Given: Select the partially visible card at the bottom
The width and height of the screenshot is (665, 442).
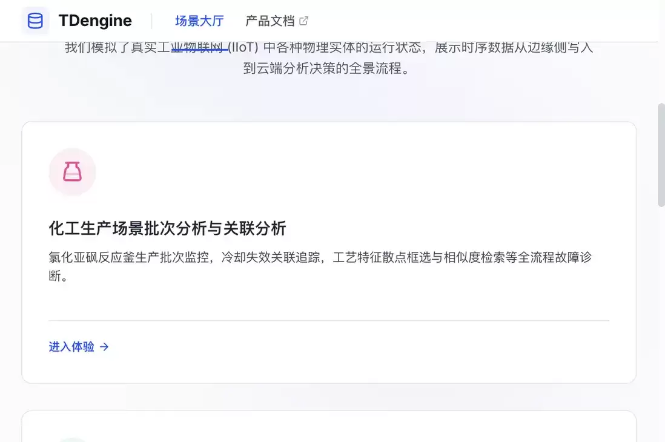Looking at the screenshot, I should click(329, 426).
